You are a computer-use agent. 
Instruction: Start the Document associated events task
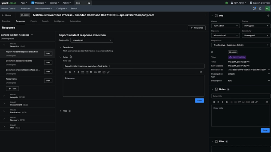[x=48, y=63]
